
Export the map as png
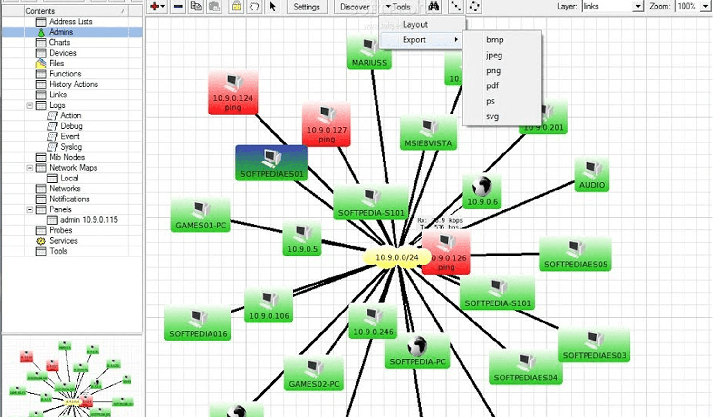[493, 70]
